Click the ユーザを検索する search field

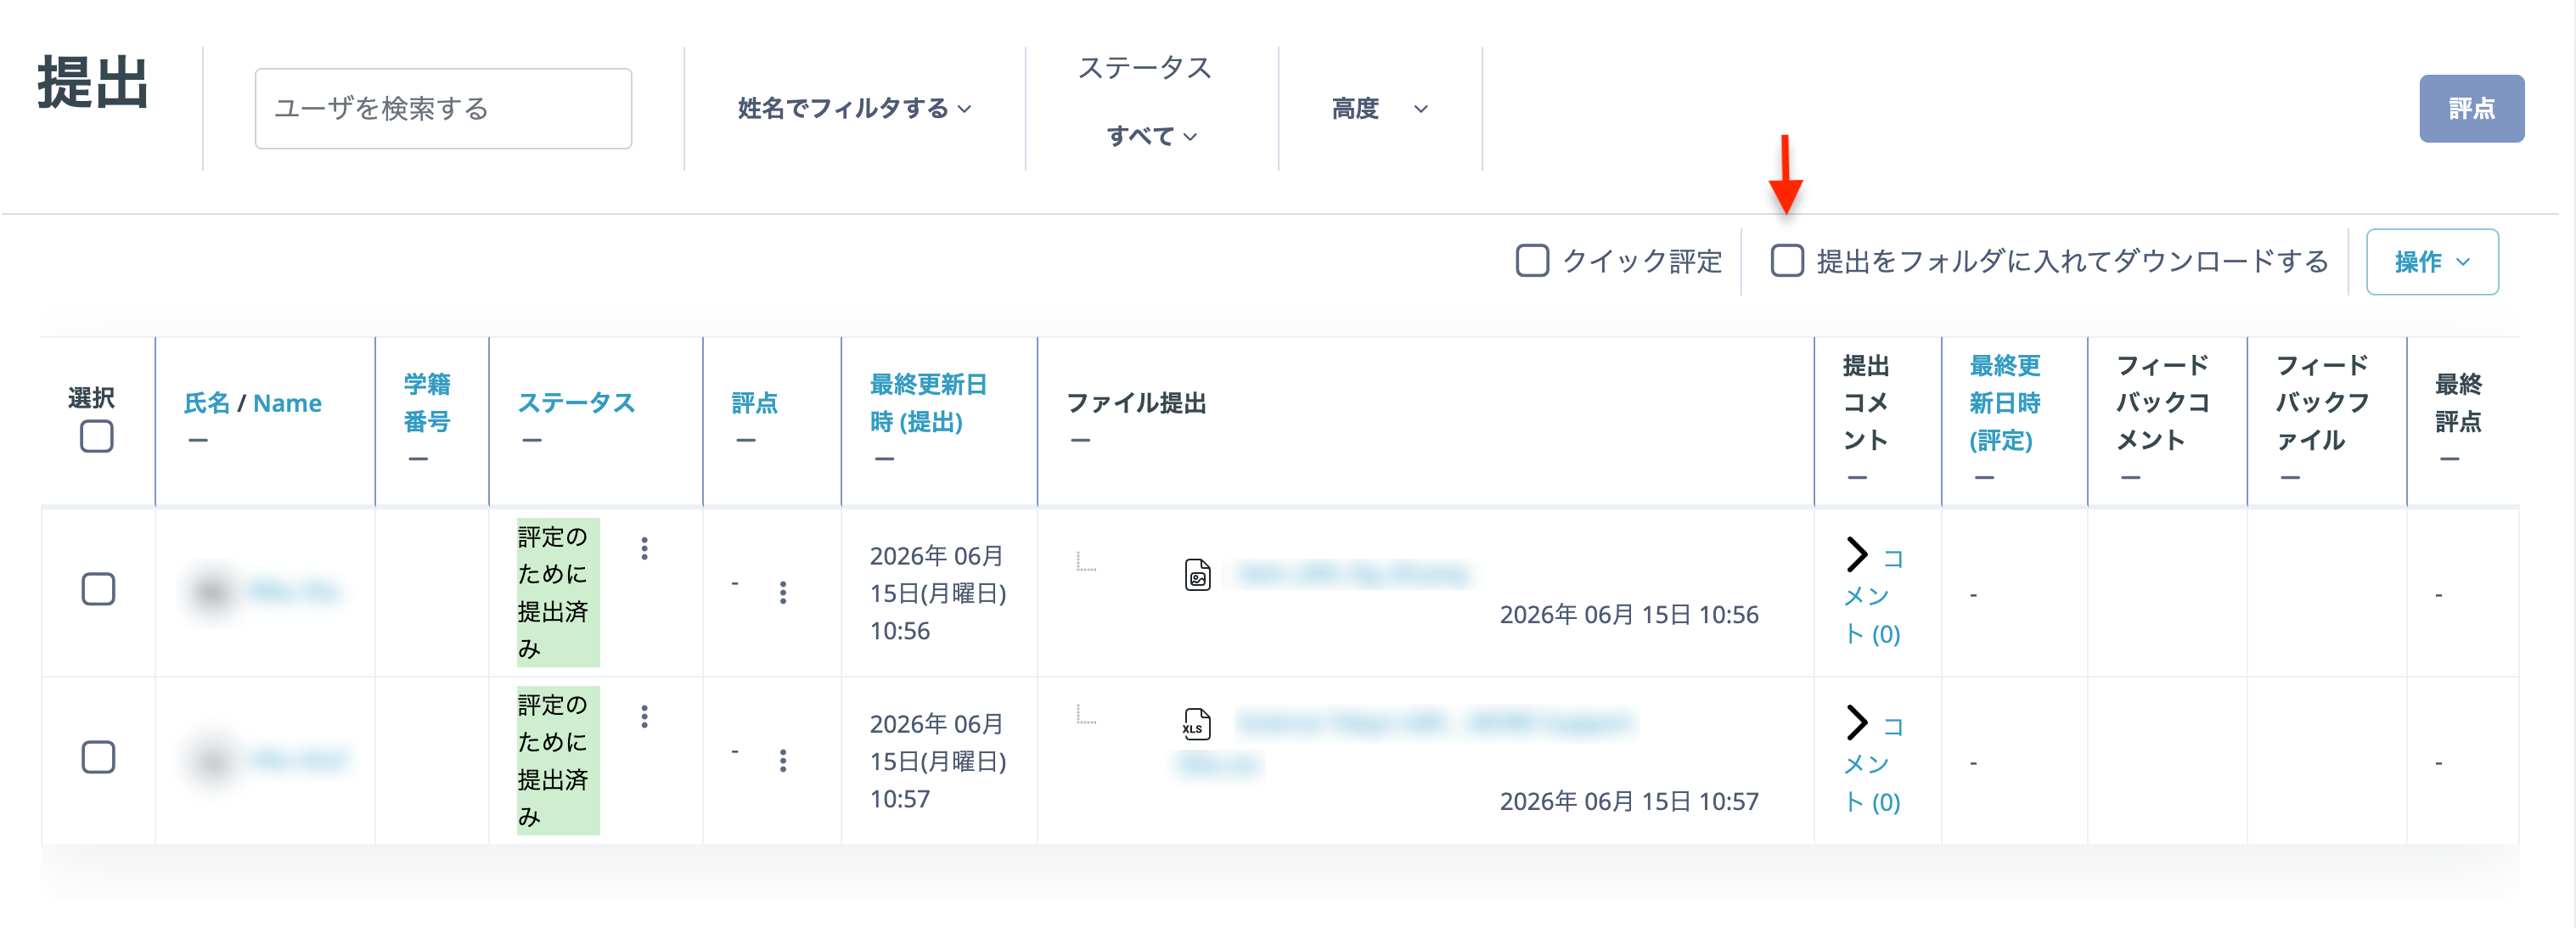tap(443, 108)
